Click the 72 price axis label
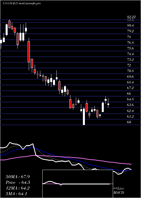 pyautogui.click(x=129, y=65)
